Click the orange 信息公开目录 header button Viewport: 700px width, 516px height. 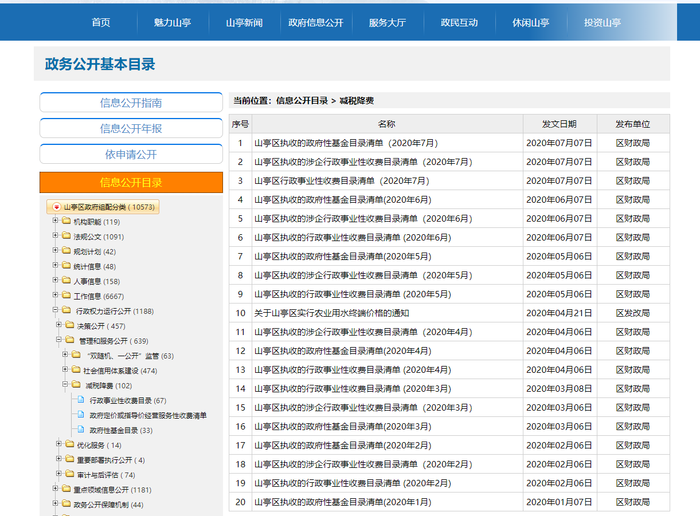pyautogui.click(x=131, y=183)
